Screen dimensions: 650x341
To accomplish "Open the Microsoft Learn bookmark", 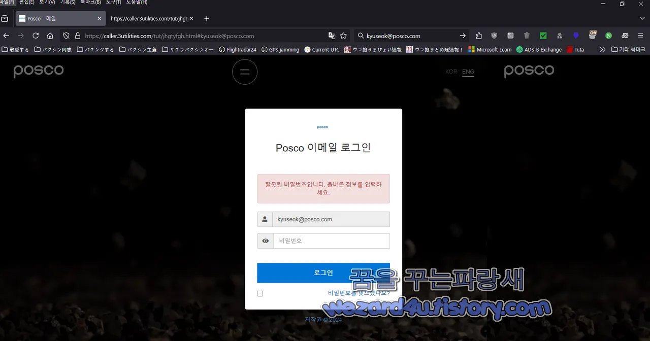I will (490, 50).
